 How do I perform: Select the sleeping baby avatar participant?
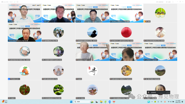pos(25,51)
